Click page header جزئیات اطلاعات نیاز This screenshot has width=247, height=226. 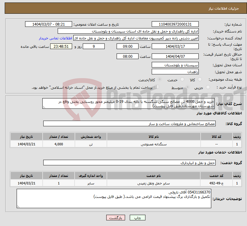(x=224, y=8)
